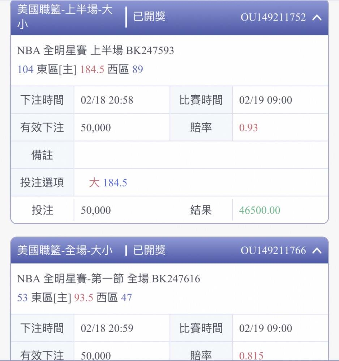Click the 02/18 20:58 bet time

click(x=107, y=100)
